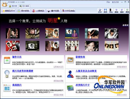Open the 照片亮度等参数调整 link
The image size is (130, 99).
pyautogui.click(x=23, y=71)
